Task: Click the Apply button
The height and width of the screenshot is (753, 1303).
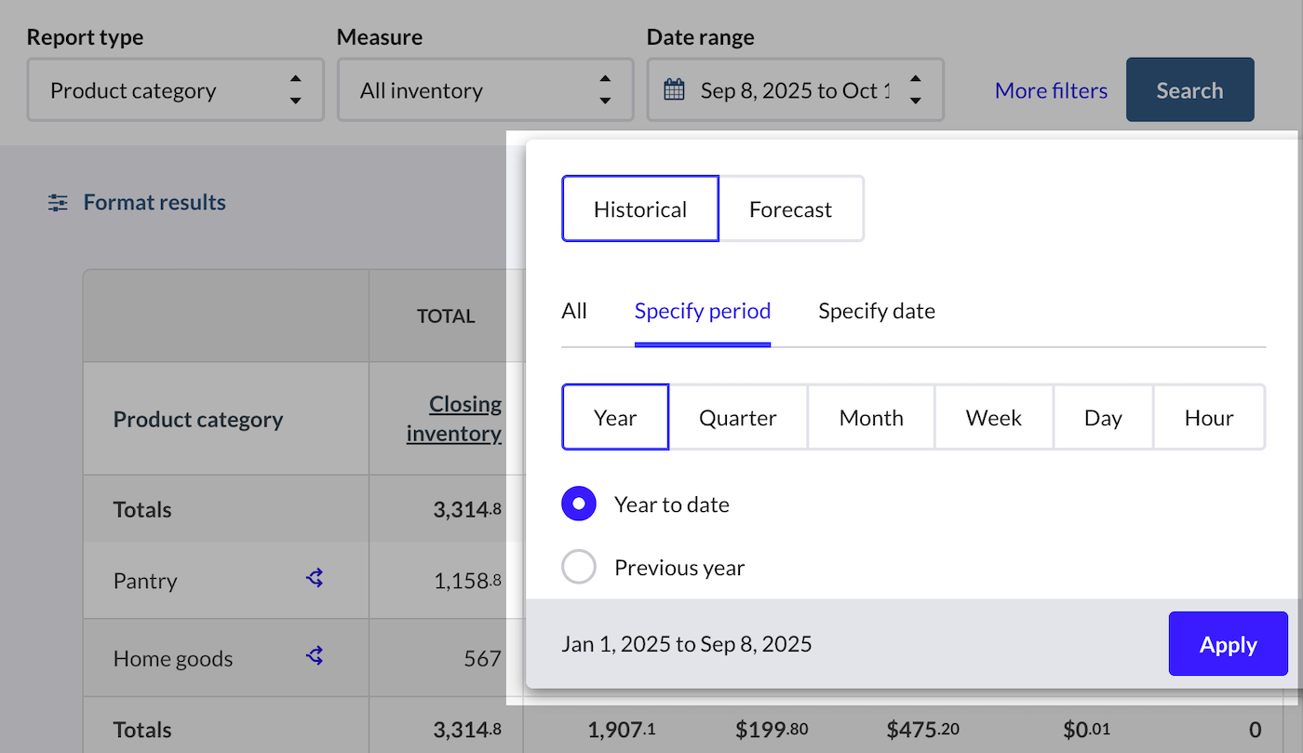Action: point(1228,643)
